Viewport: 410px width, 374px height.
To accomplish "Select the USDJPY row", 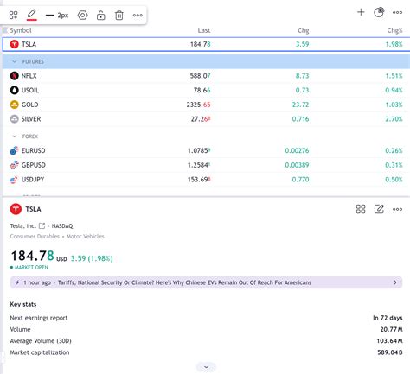I will pyautogui.click(x=206, y=180).
